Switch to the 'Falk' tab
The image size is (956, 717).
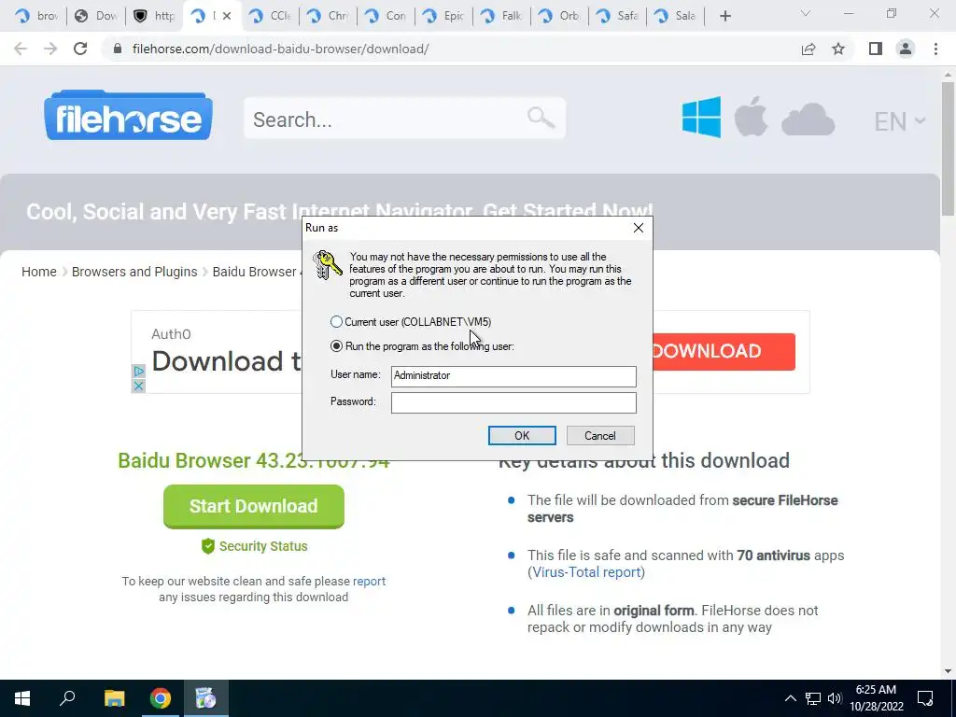point(501,17)
